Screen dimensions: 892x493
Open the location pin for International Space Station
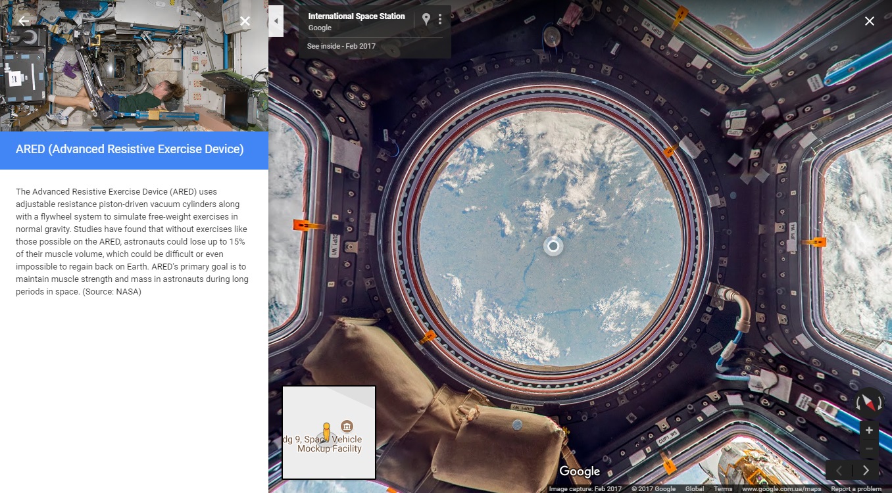pos(426,20)
